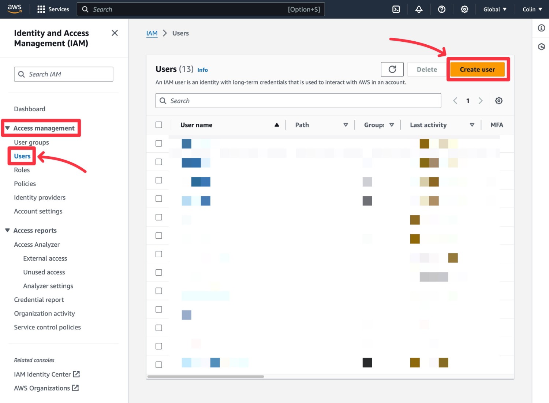Check the last user row checkbox

(x=159, y=365)
